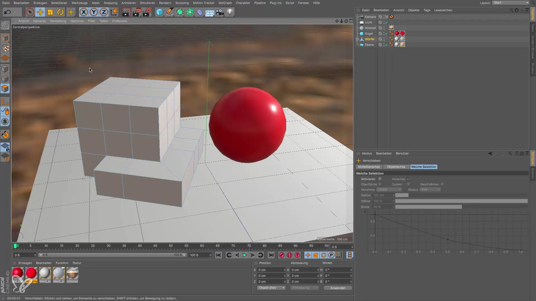Open the Hilfe menu
536x301 pixels.
click(316, 3)
